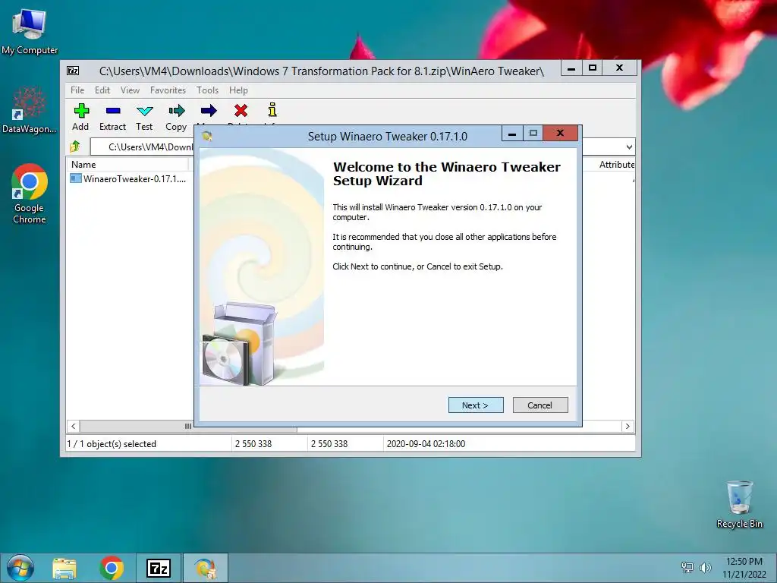Viewport: 777px width, 583px height.
Task: Click the Test toolbar icon in 7-Zip
Action: (x=145, y=111)
